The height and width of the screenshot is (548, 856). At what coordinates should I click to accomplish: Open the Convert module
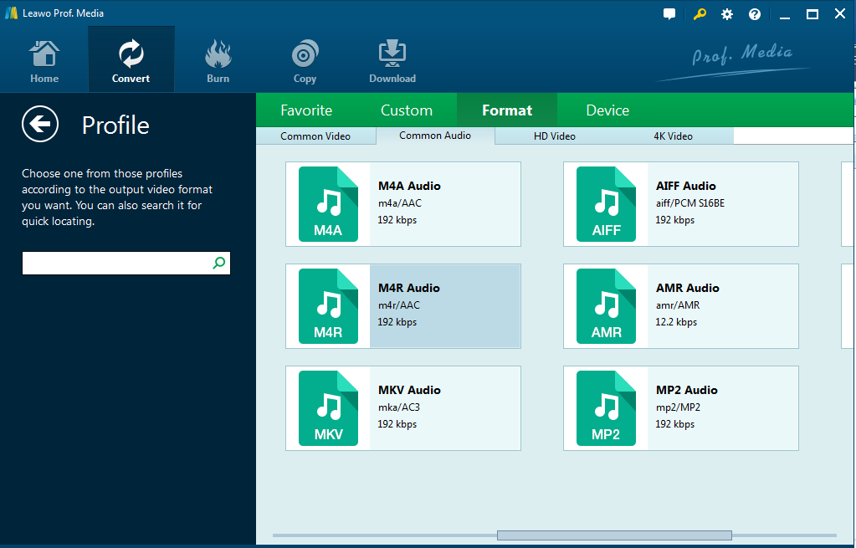click(x=131, y=59)
